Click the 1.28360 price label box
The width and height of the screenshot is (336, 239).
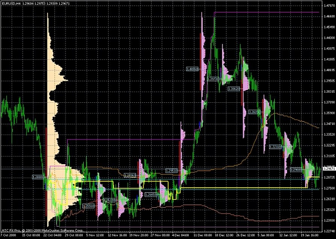click(130, 175)
